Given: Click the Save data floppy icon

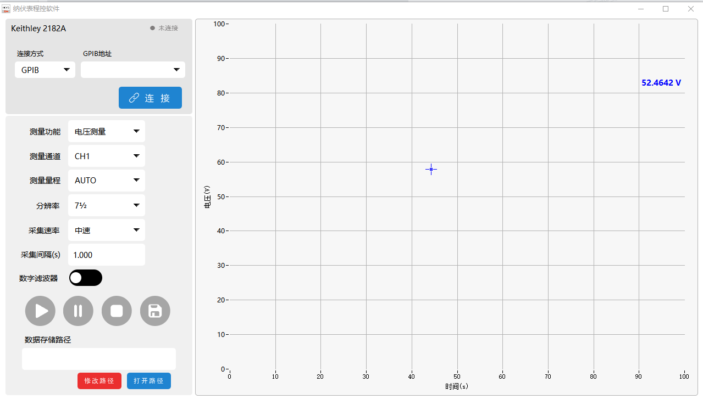Looking at the screenshot, I should click(155, 311).
